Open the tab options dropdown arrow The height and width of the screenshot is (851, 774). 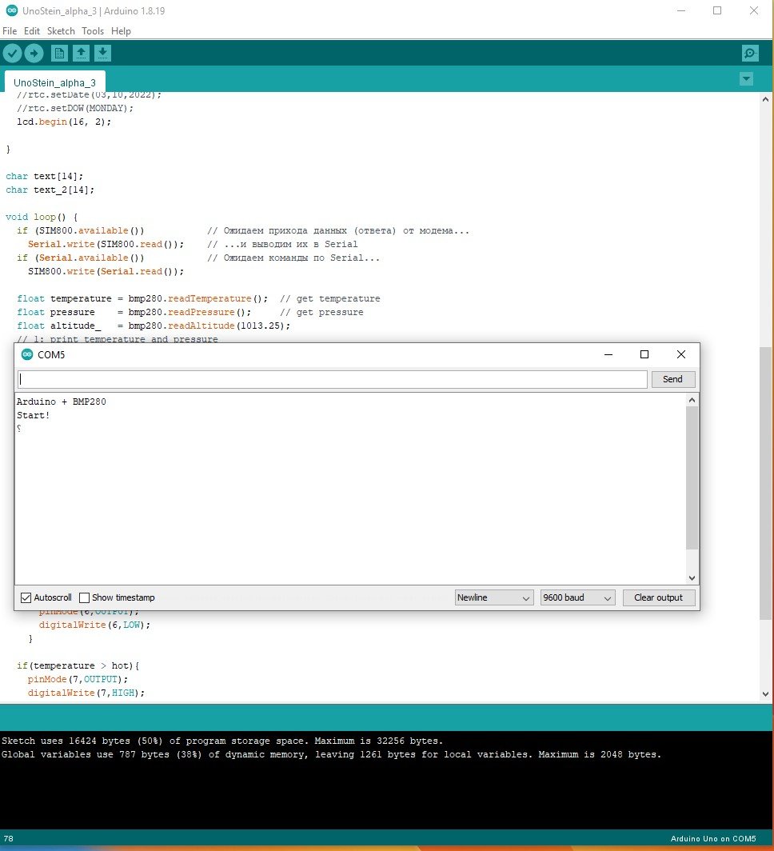click(746, 79)
